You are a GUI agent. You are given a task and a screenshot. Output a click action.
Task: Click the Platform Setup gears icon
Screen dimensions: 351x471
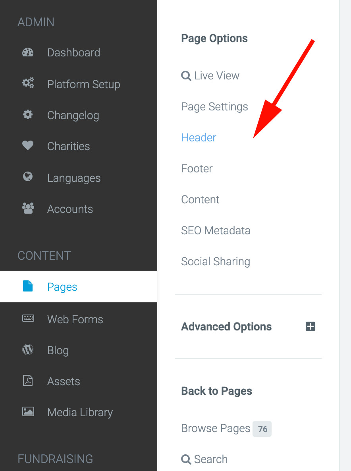tap(28, 83)
